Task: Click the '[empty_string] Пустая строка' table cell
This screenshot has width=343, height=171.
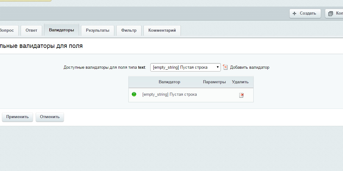Action: coord(170,94)
